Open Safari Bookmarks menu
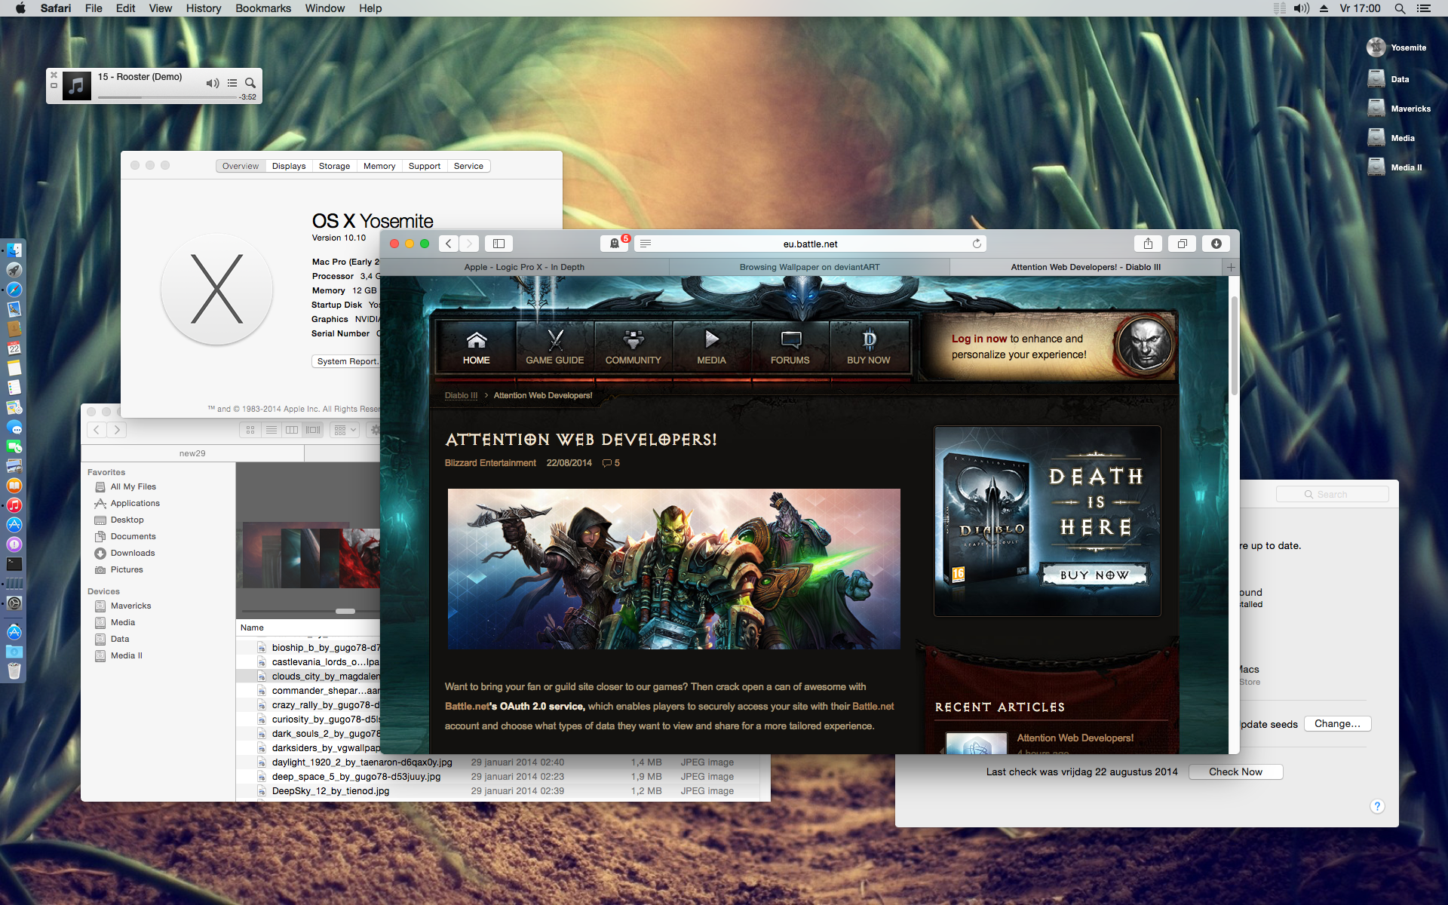 [x=263, y=8]
